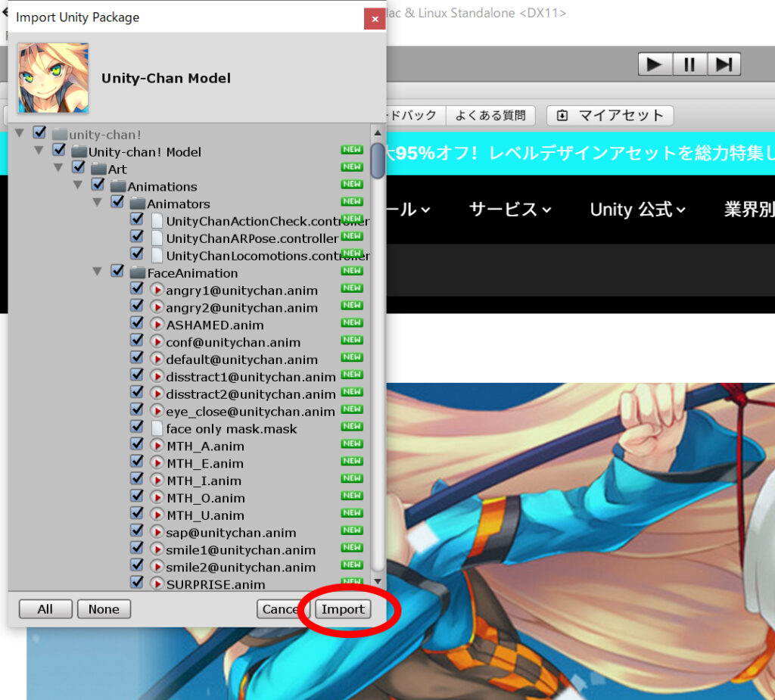Collapse the Art folder arrow

(58, 167)
